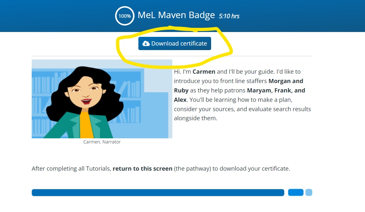Screen dimensions: 365x212
Task: Click the "After completing all Tutorials" text
Action: coord(71,169)
